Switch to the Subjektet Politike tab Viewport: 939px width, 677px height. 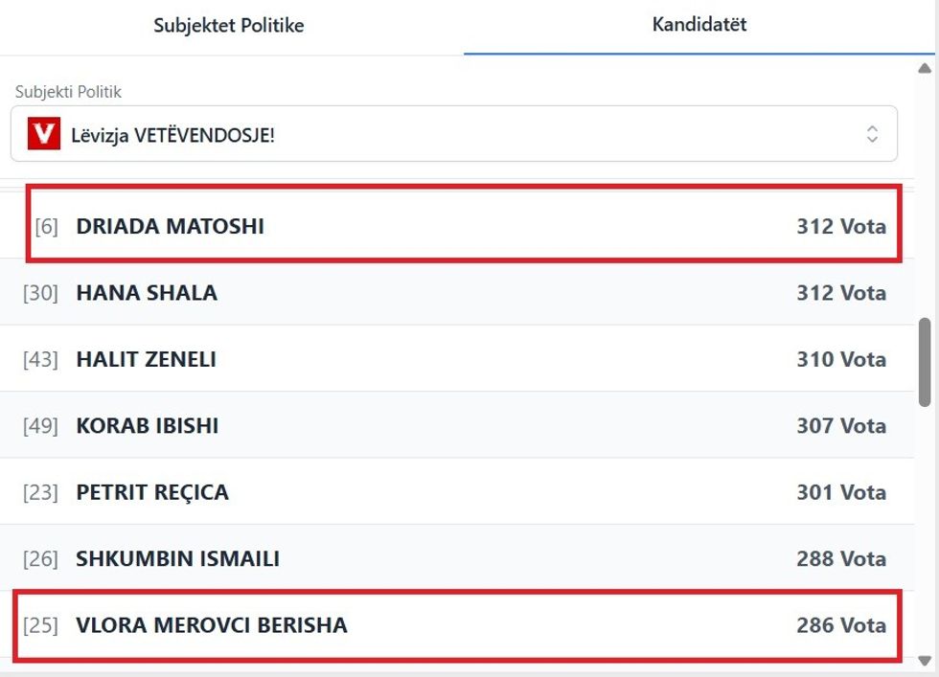[229, 26]
